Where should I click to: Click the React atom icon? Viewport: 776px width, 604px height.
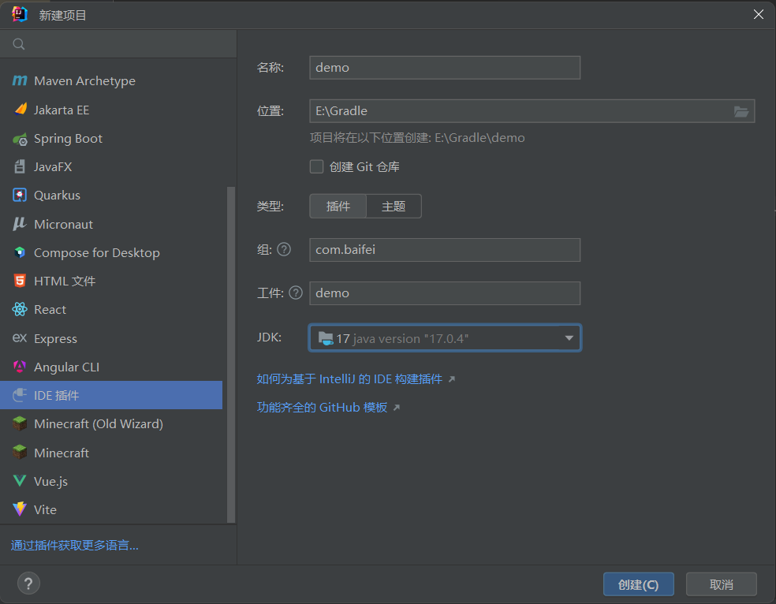click(x=20, y=310)
